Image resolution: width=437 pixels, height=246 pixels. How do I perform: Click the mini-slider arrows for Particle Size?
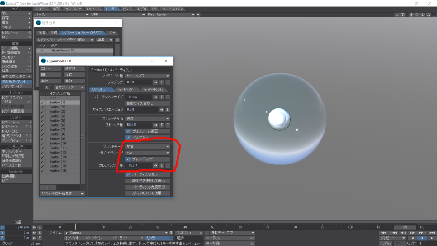156,97
